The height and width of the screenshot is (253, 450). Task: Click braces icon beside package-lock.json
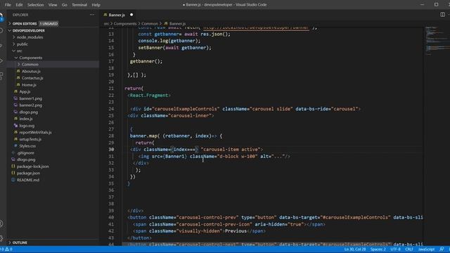tap(13, 167)
